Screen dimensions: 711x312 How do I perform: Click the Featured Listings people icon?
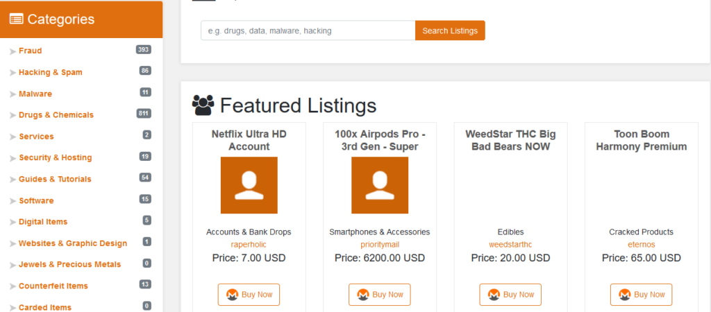click(203, 105)
